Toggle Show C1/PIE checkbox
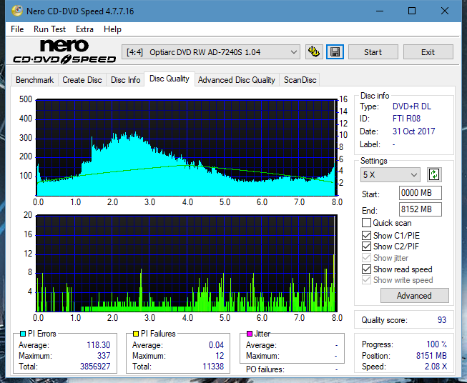Viewport: 467px width, 383px height. pyautogui.click(x=366, y=235)
